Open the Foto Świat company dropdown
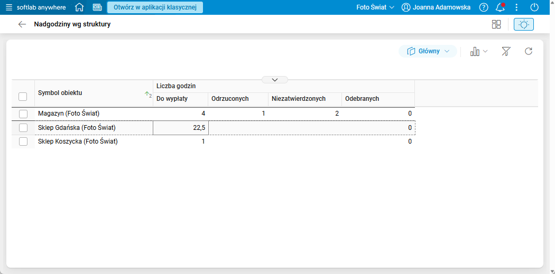 [375, 7]
